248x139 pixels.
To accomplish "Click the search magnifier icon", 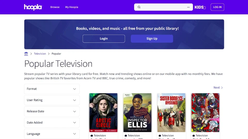I will point(139,7).
